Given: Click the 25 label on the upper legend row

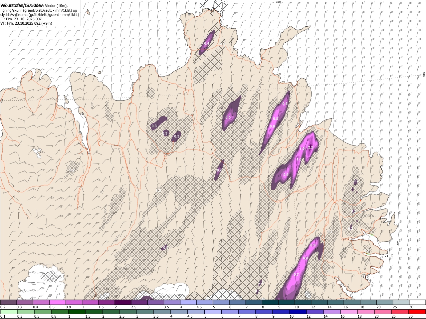Looking at the screenshot, I should tap(395, 307).
